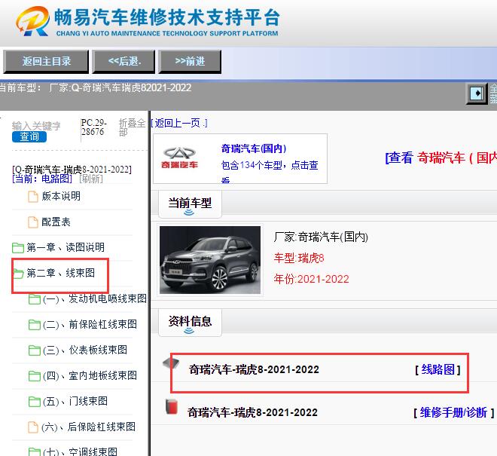Expand (二)、前保险杠线束图 folder
Image resolution: width=497 pixels, height=456 pixels.
coord(90,324)
